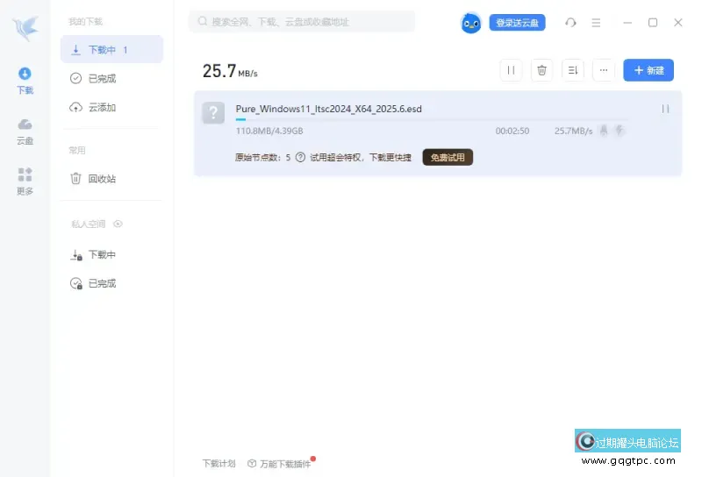Click the rocket acceleration icon in row
This screenshot has width=702, height=477.
(x=604, y=131)
